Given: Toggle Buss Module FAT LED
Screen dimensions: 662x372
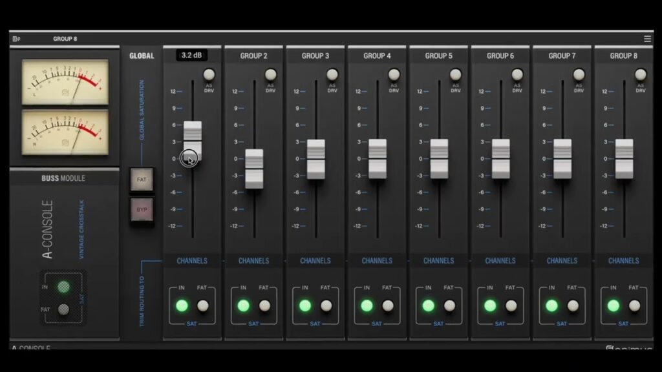Looking at the screenshot, I should pos(63,309).
